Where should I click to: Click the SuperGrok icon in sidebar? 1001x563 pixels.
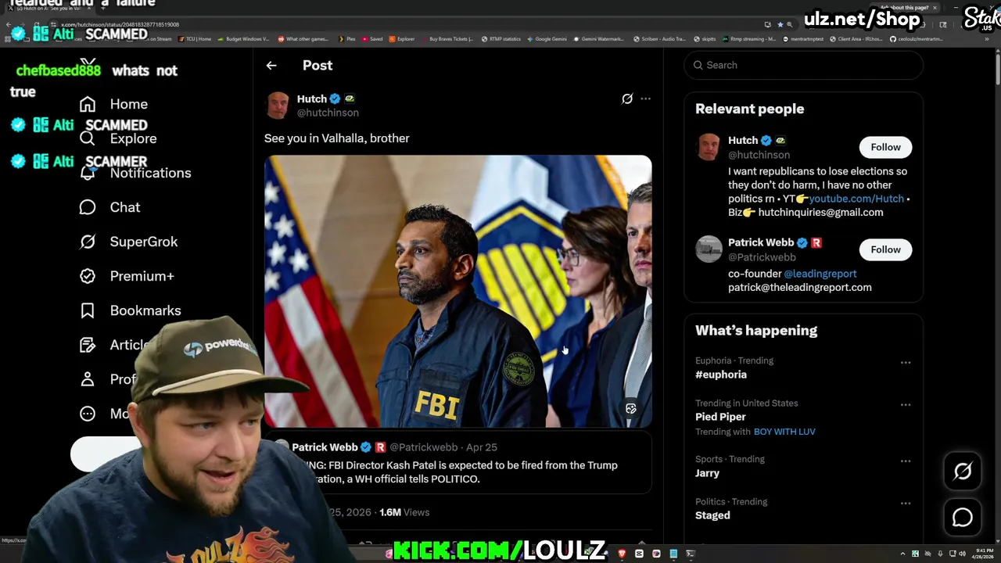pos(88,242)
